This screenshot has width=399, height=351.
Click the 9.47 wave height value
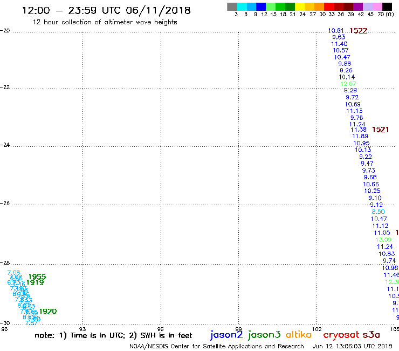pos(367,164)
